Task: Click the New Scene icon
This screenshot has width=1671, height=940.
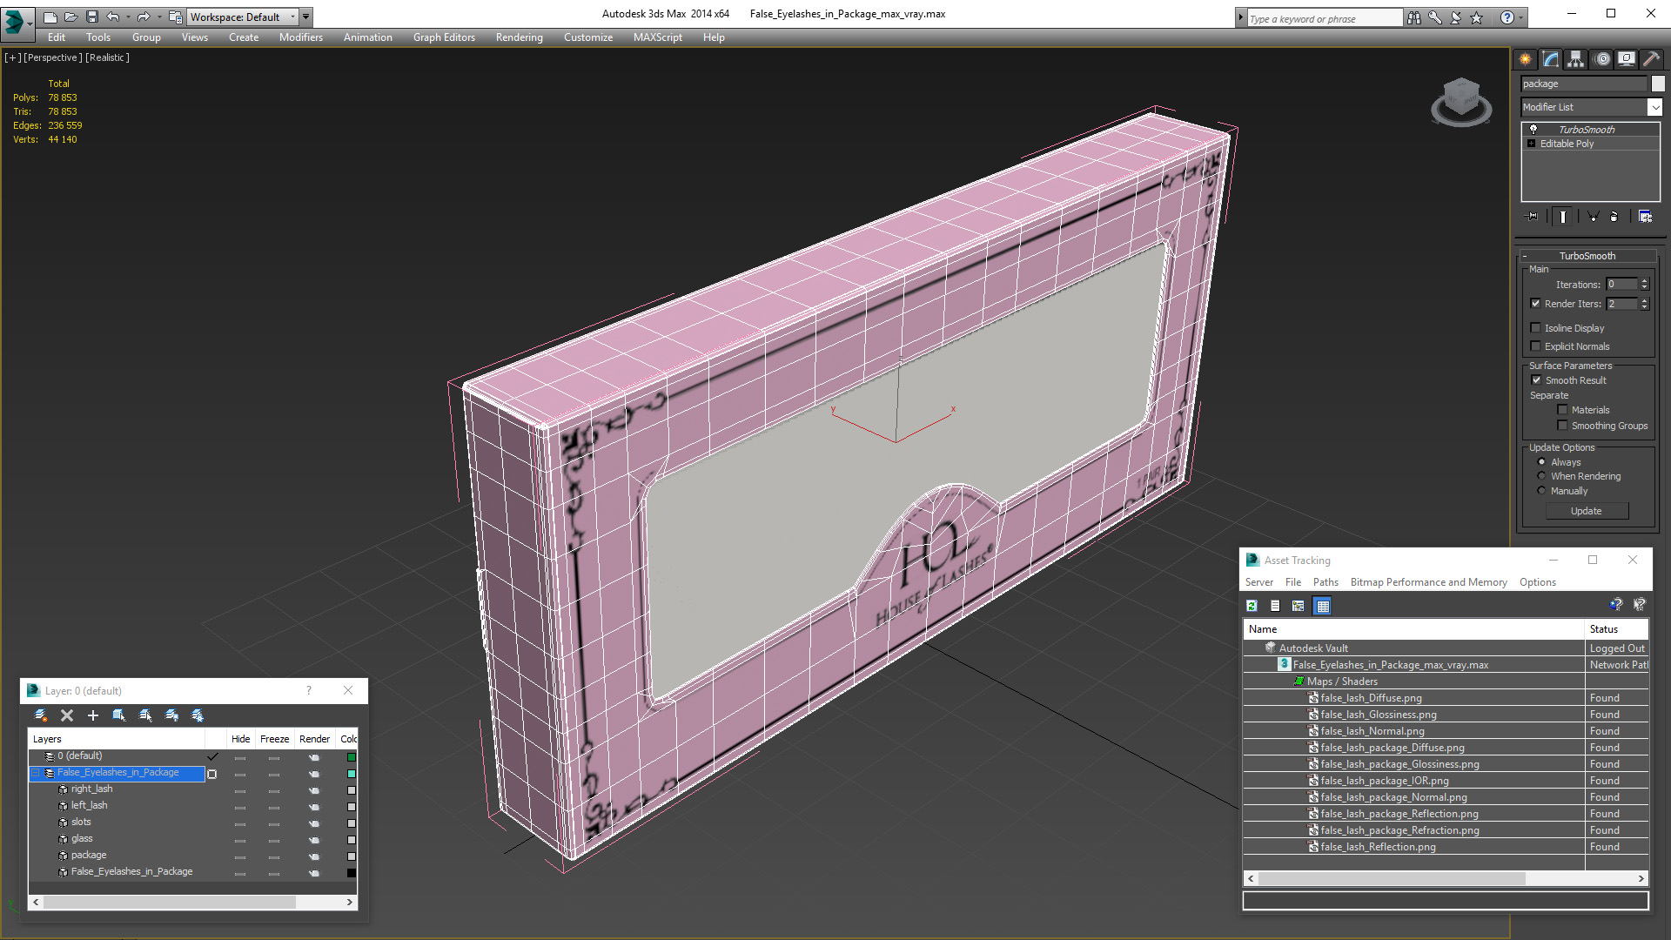Action: click(x=50, y=17)
